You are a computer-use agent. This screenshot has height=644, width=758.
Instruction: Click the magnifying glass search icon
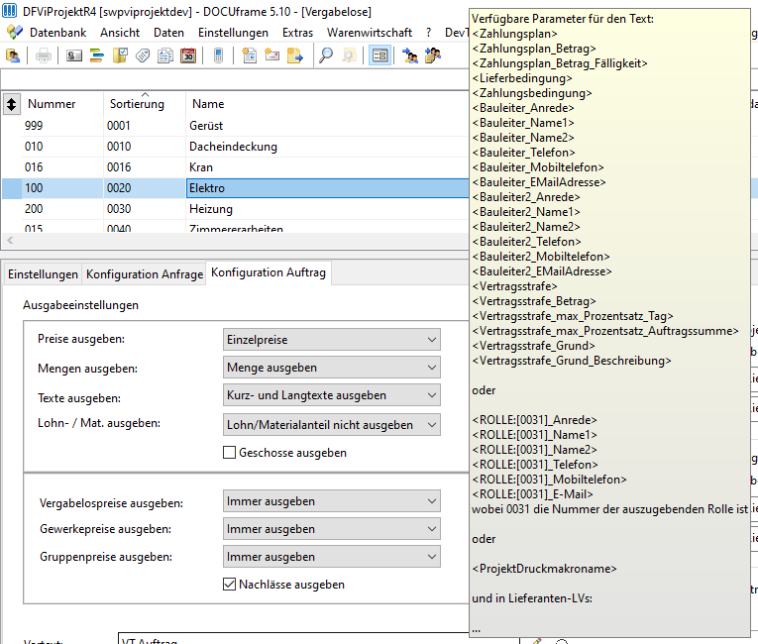coord(326,55)
